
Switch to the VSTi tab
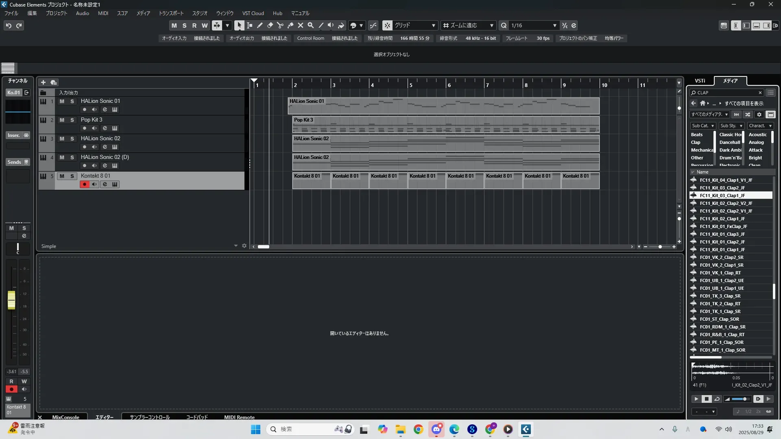click(x=700, y=81)
